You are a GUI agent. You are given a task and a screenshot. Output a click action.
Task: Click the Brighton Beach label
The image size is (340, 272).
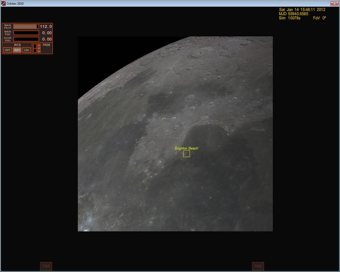click(x=186, y=148)
